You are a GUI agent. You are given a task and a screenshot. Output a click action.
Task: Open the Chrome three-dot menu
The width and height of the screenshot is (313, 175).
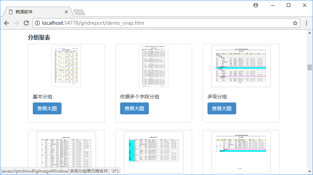click(x=306, y=23)
